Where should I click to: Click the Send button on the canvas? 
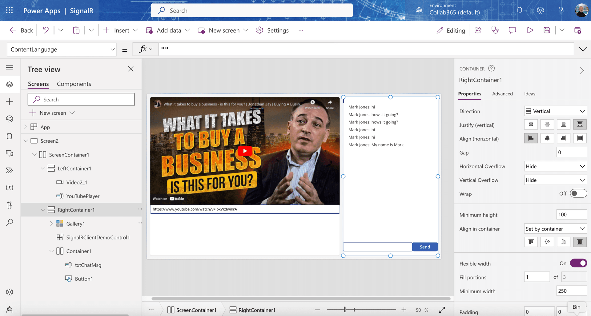point(424,247)
